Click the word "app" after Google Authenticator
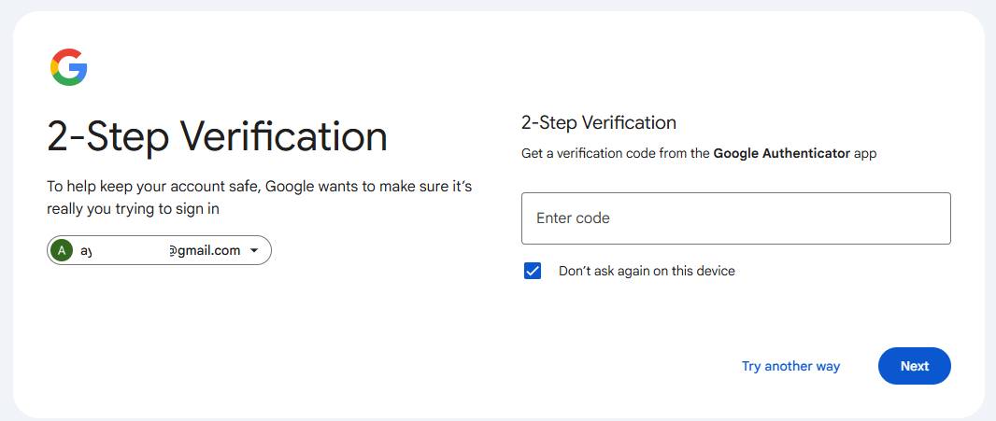Viewport: 996px width, 421px height. point(865,153)
